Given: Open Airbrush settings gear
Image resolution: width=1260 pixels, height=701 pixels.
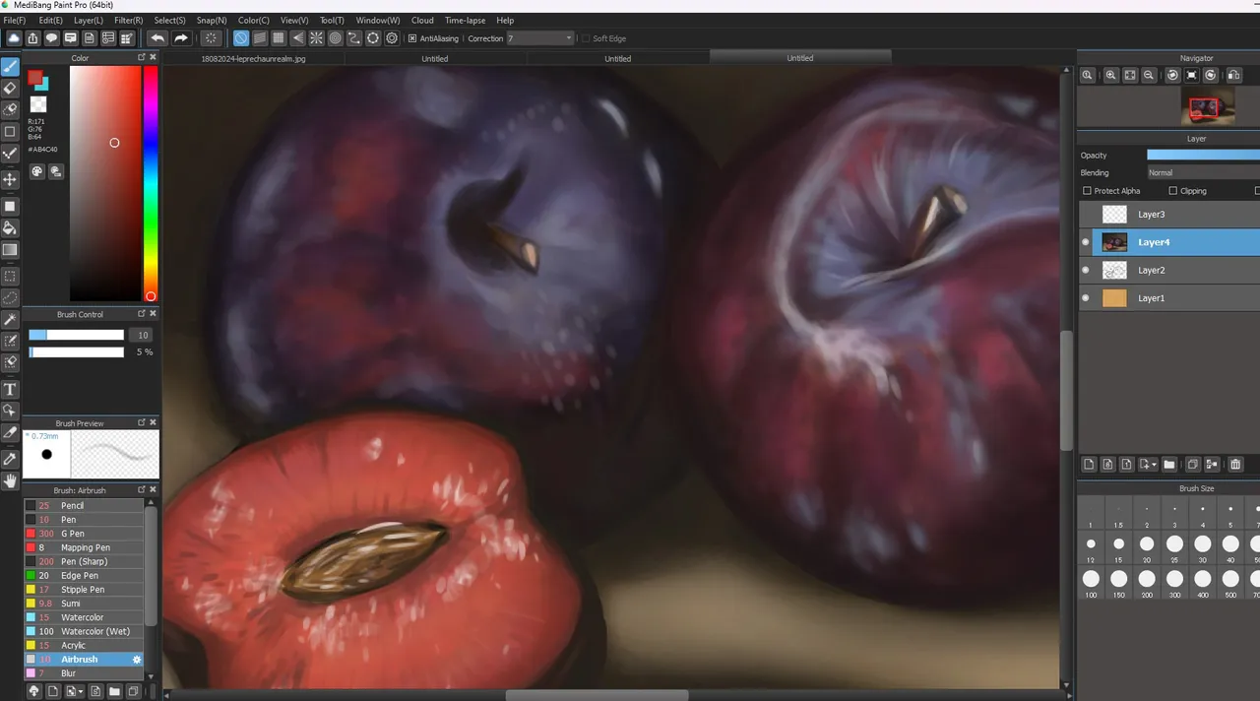Looking at the screenshot, I should click(x=137, y=660).
